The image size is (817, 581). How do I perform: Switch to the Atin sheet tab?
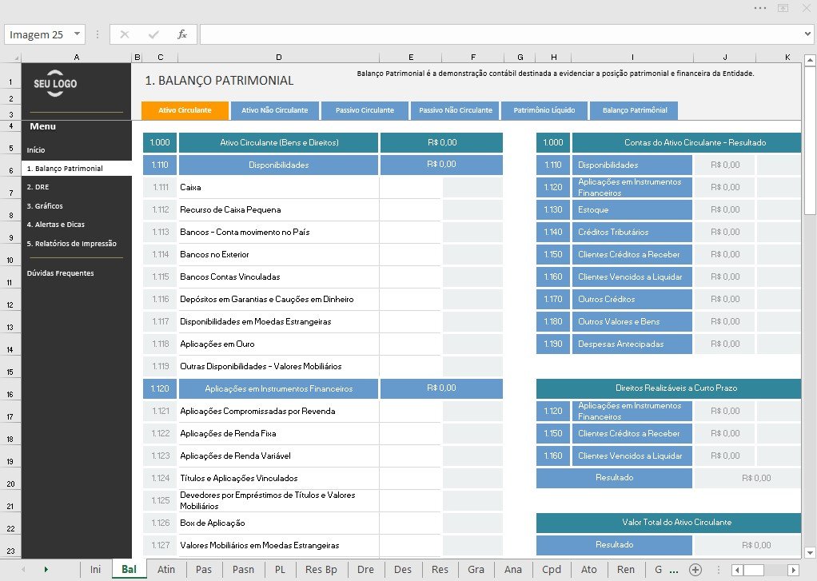pyautogui.click(x=166, y=570)
